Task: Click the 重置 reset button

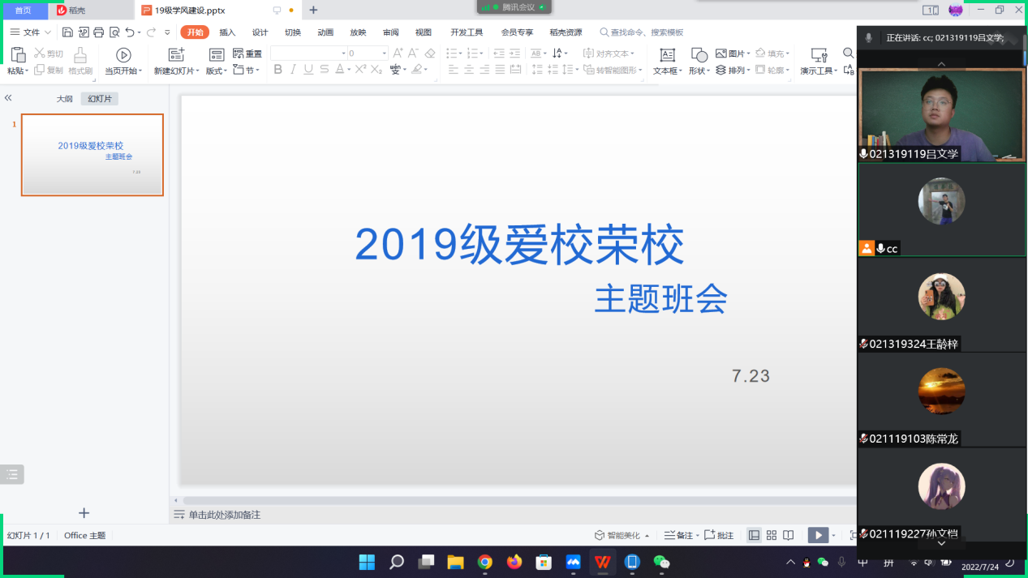Action: (x=247, y=54)
